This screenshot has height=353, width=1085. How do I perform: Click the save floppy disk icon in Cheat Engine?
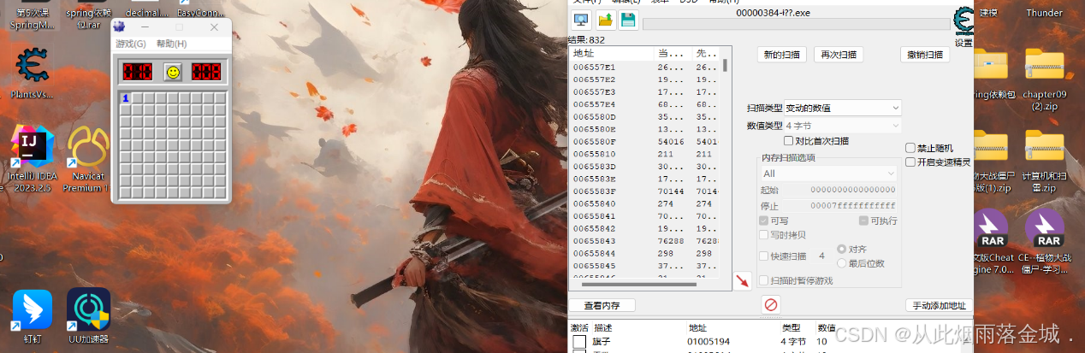pos(627,20)
